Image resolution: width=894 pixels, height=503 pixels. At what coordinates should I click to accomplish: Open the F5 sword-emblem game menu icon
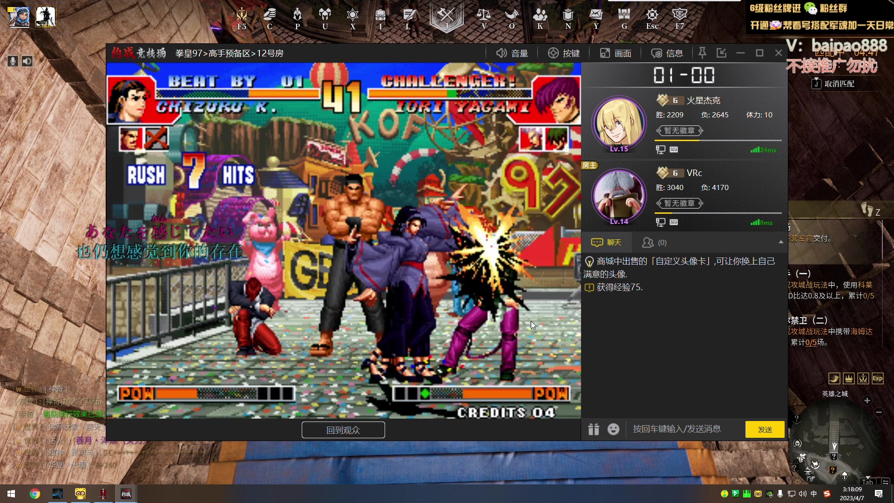tap(242, 18)
